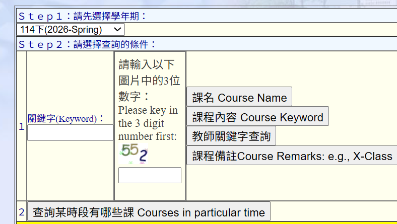Click the 教師關鍵字查詢 button
Viewport: 397px width, 224px height.
coord(231,136)
